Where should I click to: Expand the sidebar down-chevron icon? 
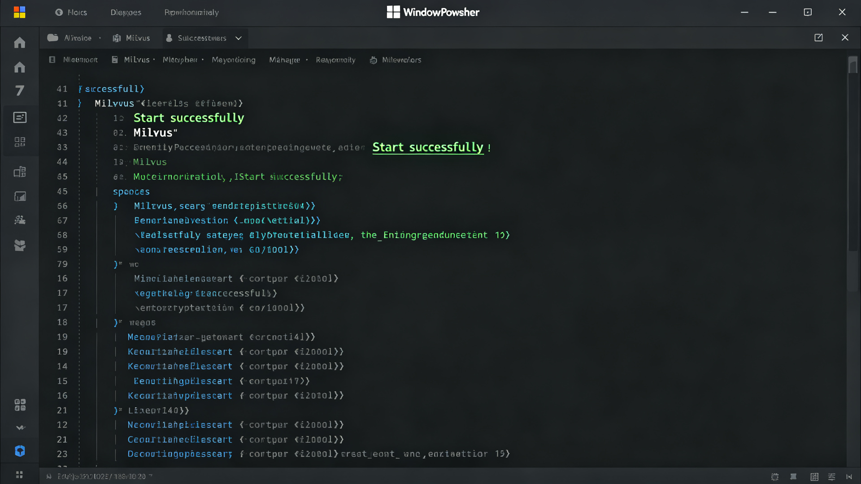pyautogui.click(x=20, y=428)
